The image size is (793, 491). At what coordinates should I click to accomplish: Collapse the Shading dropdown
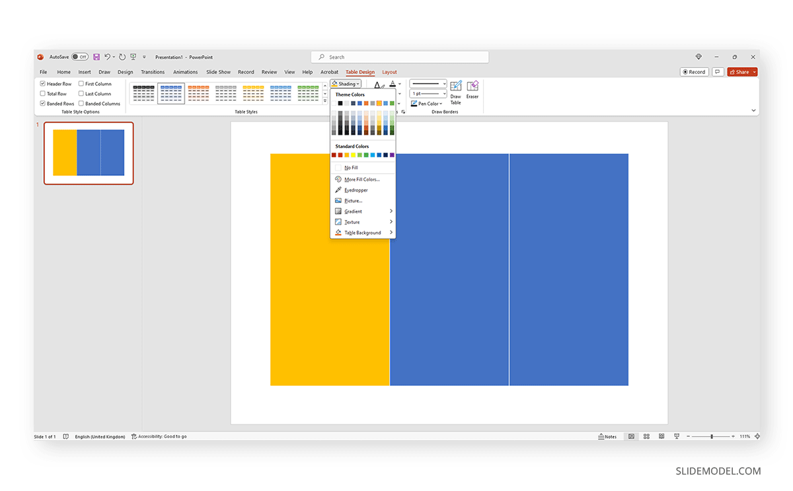point(346,84)
